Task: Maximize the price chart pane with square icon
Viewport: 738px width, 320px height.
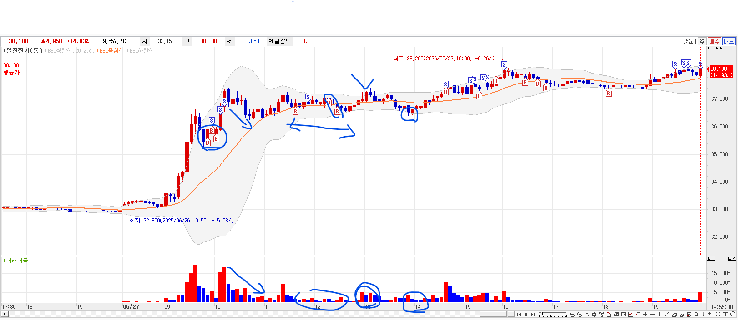Action: point(733,48)
